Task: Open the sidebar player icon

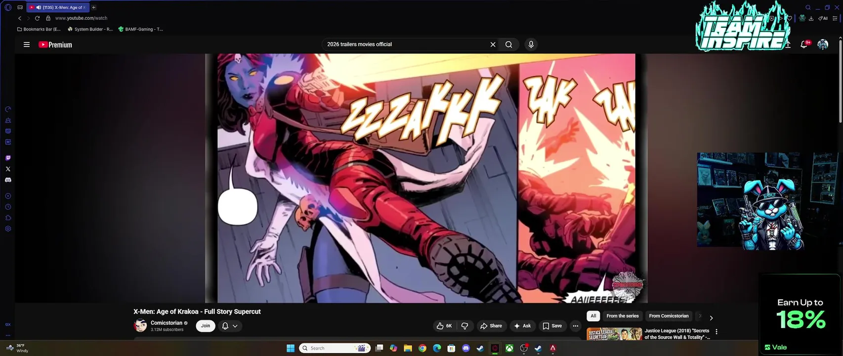Action: 8,196
